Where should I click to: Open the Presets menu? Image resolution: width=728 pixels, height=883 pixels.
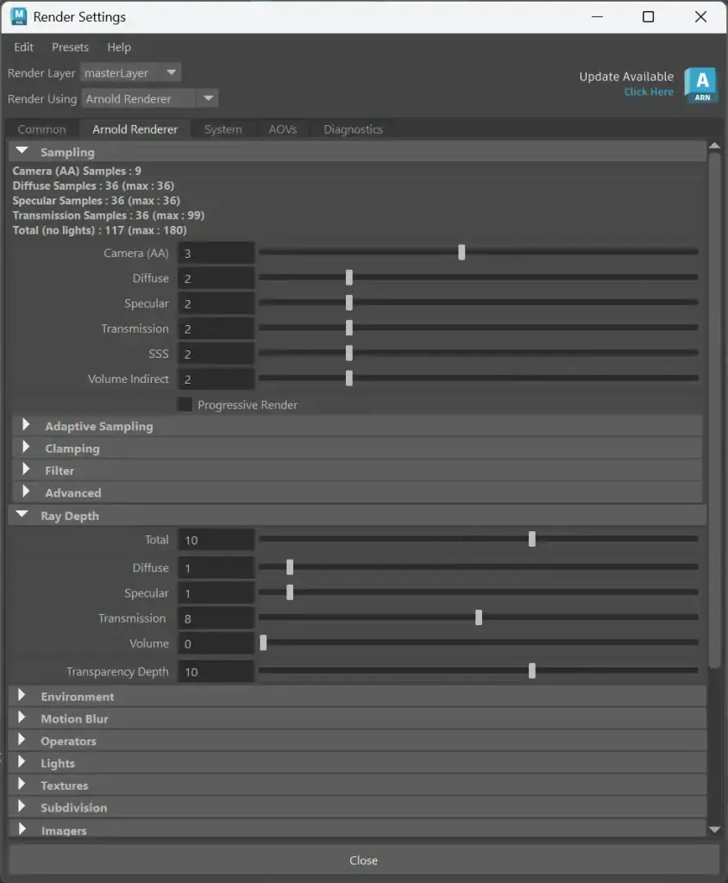click(x=70, y=47)
